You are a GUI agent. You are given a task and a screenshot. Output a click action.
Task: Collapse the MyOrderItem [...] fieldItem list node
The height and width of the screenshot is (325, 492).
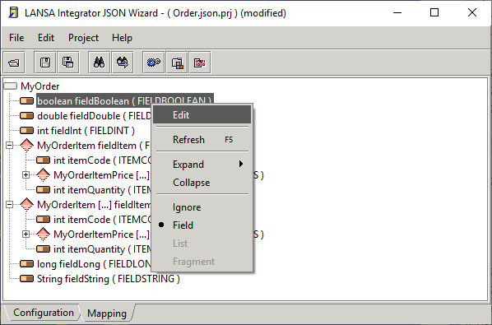point(9,205)
